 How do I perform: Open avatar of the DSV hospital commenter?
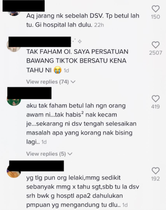(x=14, y=13)
